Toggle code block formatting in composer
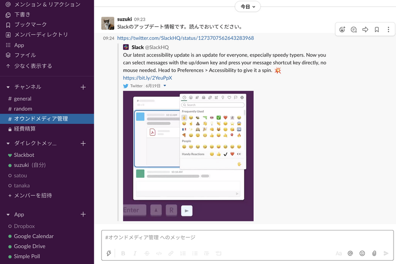This screenshot has height=264, width=396. tap(219, 253)
